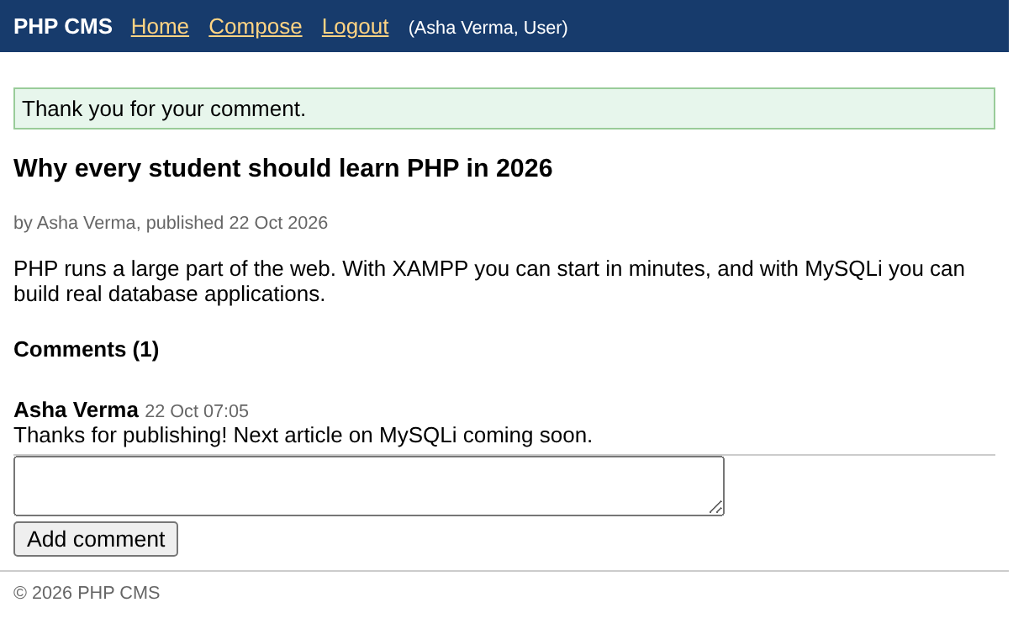Click empty area of the blue navigation bar

(x=790, y=27)
